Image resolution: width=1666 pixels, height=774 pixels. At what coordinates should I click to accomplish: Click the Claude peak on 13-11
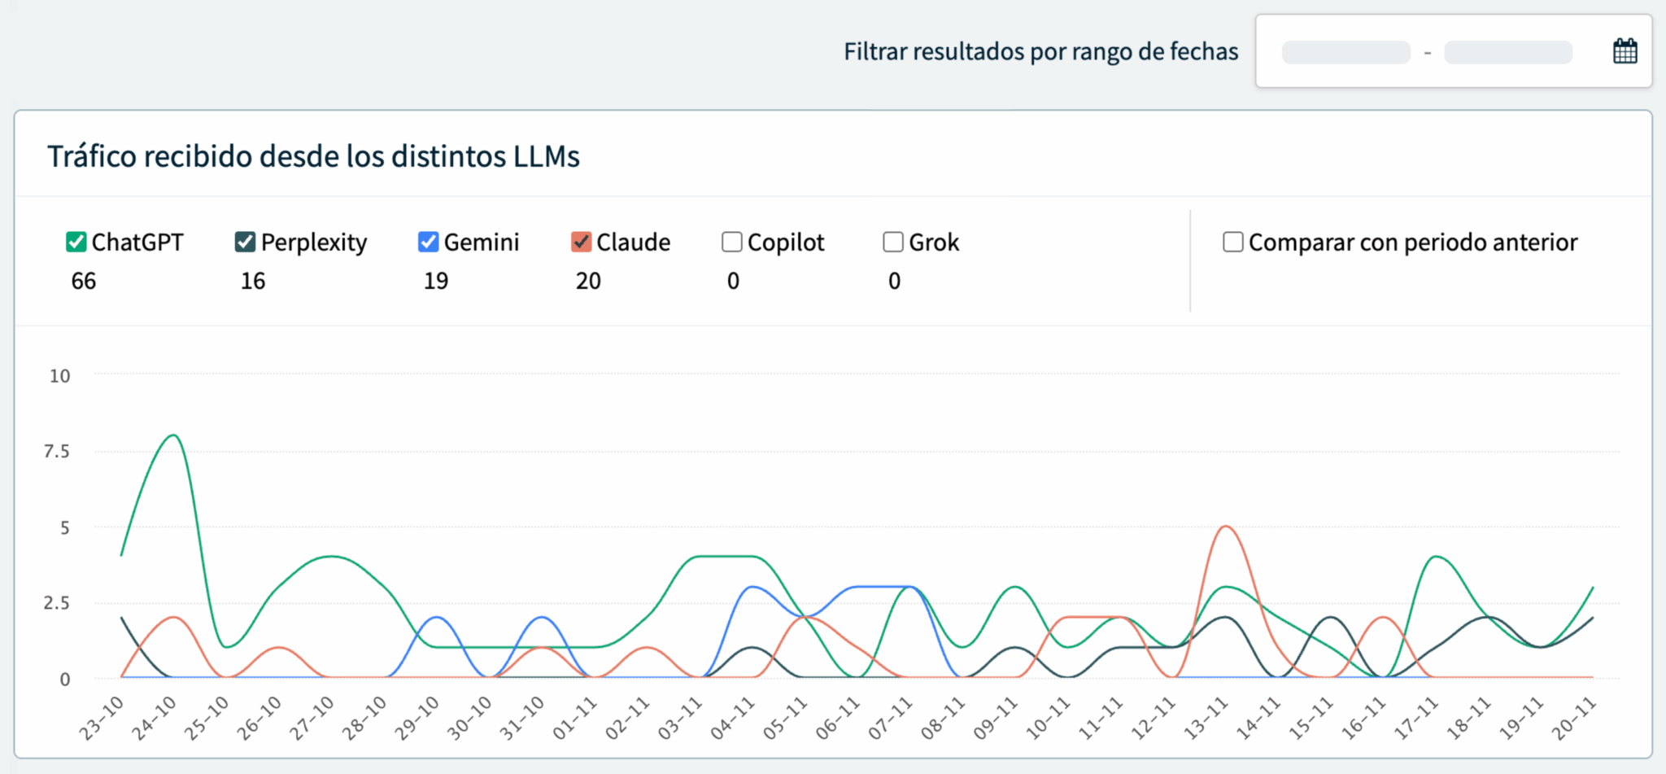click(x=1225, y=527)
